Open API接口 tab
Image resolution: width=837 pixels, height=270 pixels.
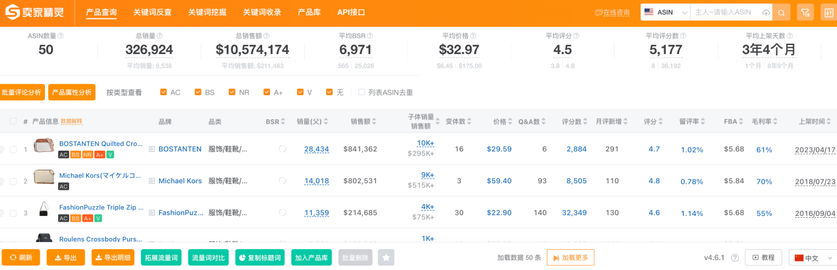pyautogui.click(x=351, y=12)
